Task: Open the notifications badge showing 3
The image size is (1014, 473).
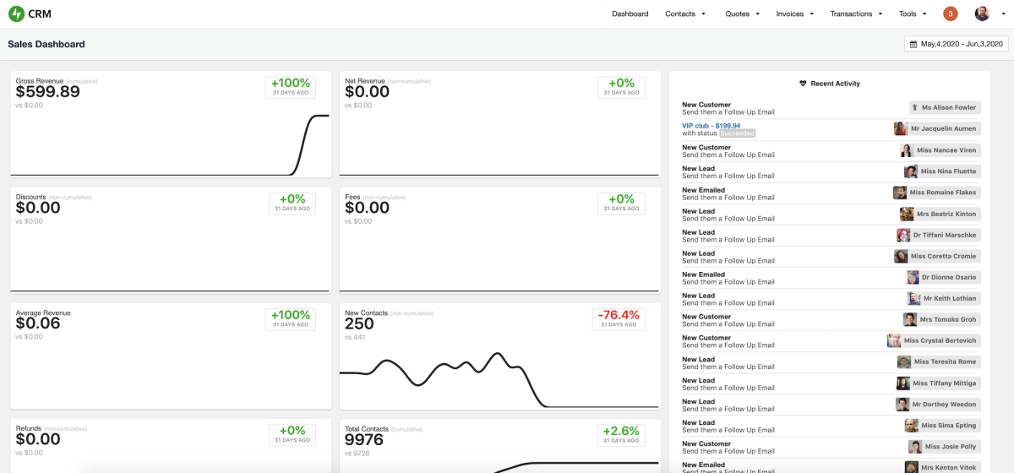Action: pos(951,14)
